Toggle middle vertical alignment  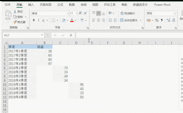(x=99, y=13)
